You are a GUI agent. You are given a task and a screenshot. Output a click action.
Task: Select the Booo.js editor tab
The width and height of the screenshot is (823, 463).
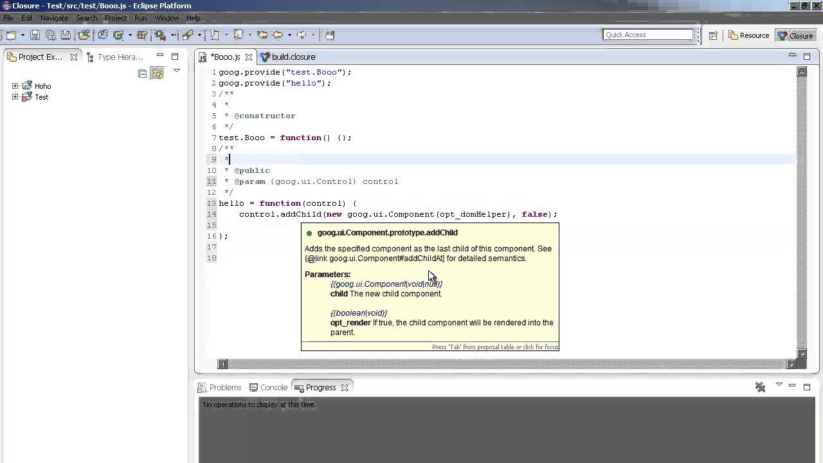point(225,57)
